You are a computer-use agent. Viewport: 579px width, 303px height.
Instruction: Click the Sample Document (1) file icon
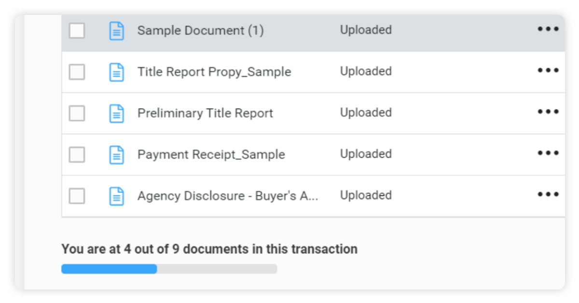[117, 30]
